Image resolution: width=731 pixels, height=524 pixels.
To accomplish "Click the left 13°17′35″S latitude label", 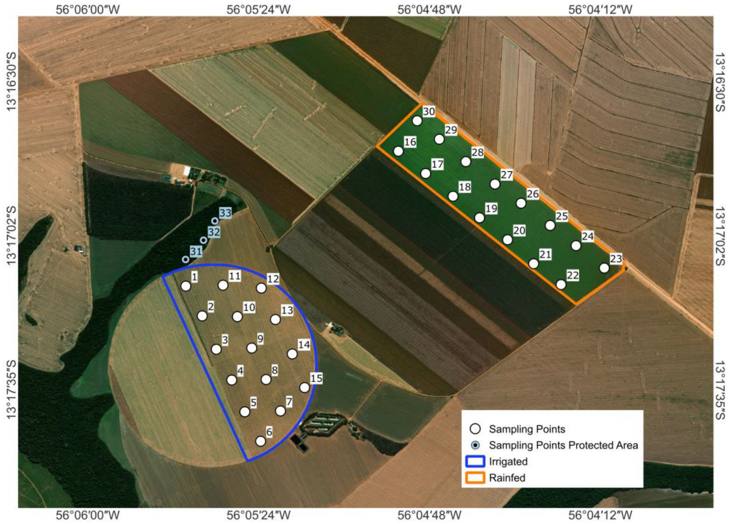I will point(10,391).
